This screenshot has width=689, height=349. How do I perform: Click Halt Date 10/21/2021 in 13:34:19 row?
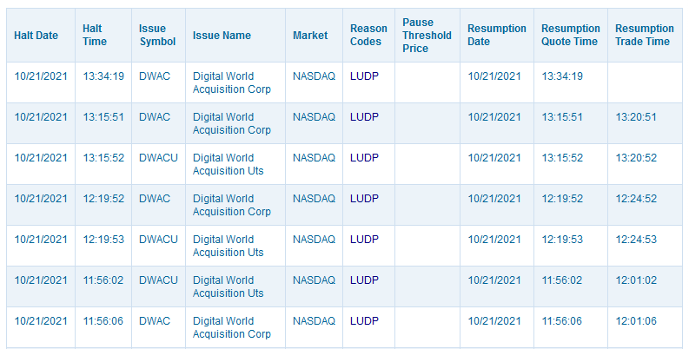(41, 76)
